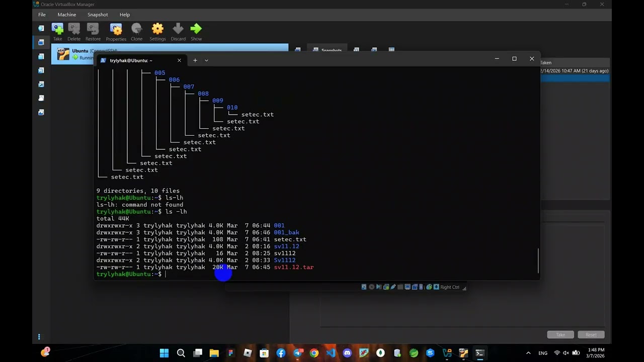This screenshot has width=644, height=362.
Task: Open snapshot Properties from the toolbar
Action: click(116, 29)
